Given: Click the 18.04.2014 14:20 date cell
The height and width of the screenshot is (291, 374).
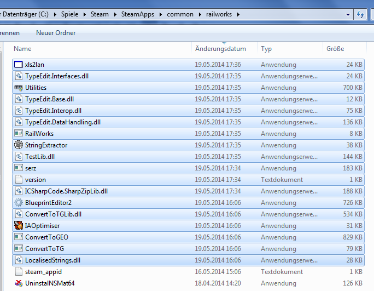Looking at the screenshot, I should (218, 283).
